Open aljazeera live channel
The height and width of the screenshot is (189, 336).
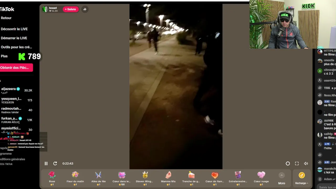pyautogui.click(x=17, y=90)
